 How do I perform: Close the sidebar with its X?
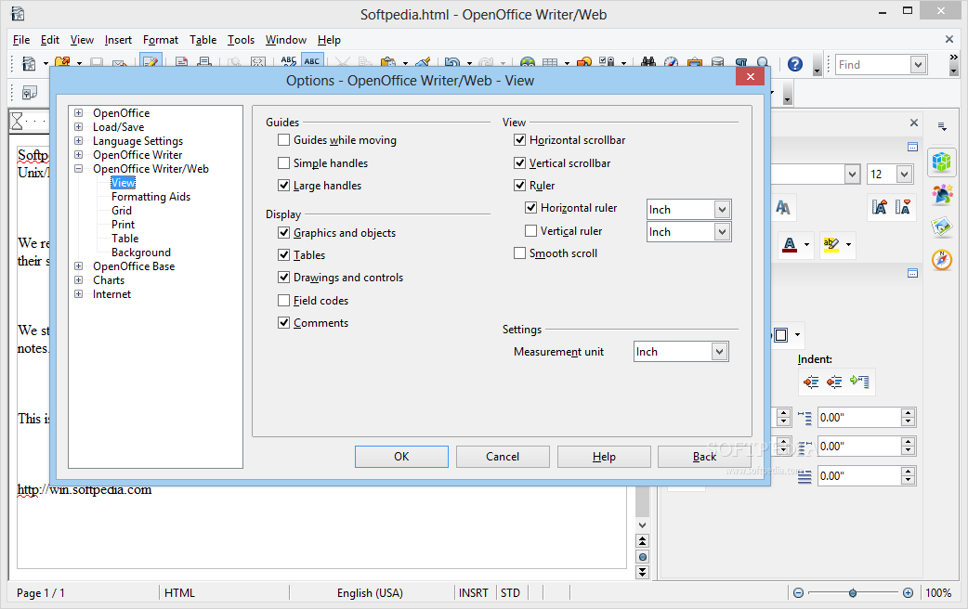tap(914, 123)
